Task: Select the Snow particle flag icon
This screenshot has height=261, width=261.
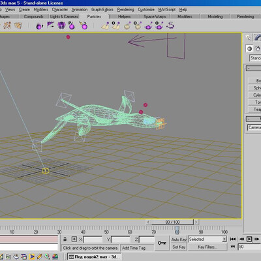Action: (50, 25)
